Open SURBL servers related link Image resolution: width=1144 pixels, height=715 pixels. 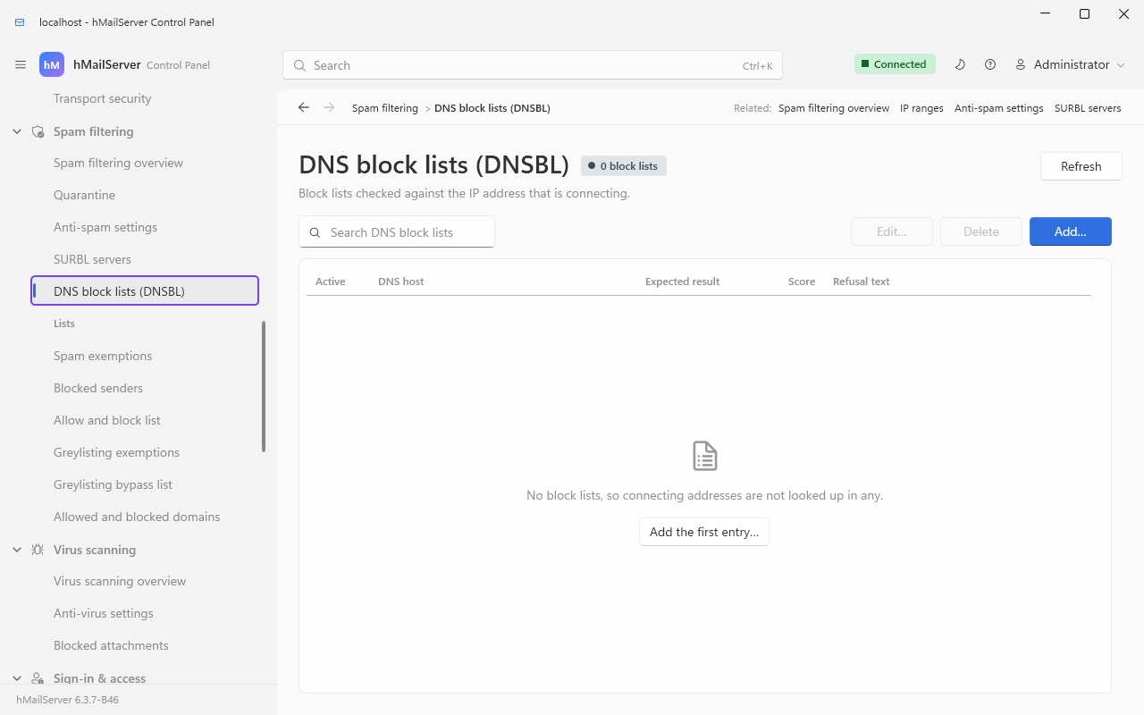[1088, 108]
